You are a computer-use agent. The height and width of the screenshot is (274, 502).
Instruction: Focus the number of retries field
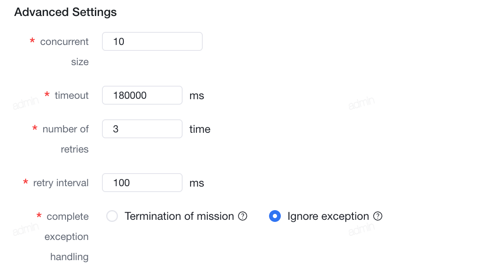tap(142, 129)
